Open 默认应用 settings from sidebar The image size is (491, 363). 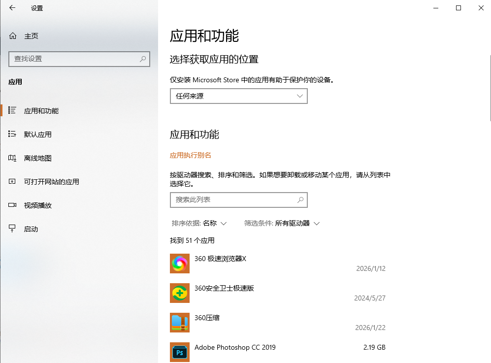click(39, 134)
